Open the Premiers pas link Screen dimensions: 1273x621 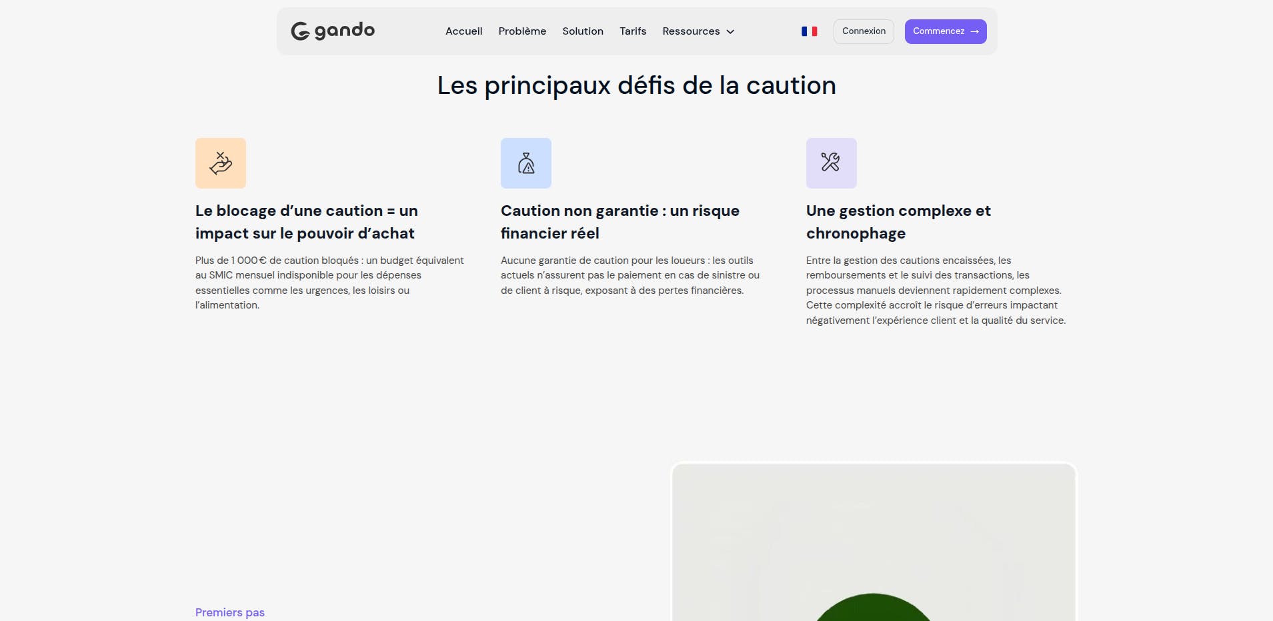pos(229,612)
